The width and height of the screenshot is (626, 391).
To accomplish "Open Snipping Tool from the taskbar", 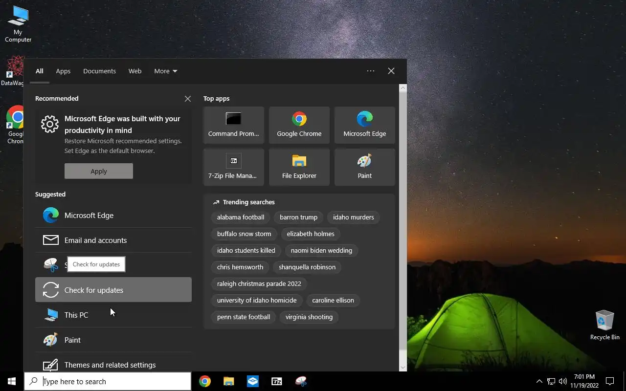I will 301,381.
